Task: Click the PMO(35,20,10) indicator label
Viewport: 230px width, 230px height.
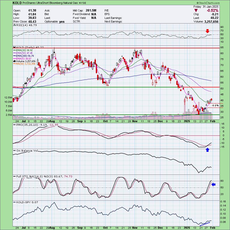Action: (36, 125)
